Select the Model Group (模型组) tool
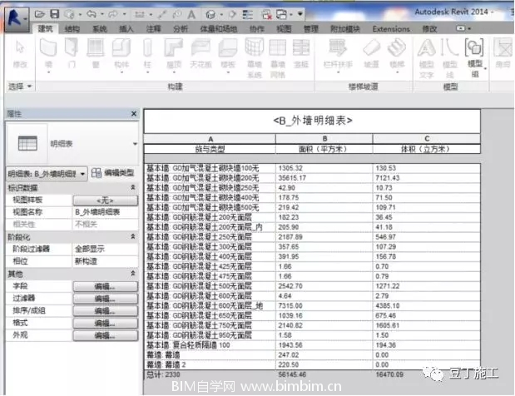This screenshot has height=396, width=515. 474,57
